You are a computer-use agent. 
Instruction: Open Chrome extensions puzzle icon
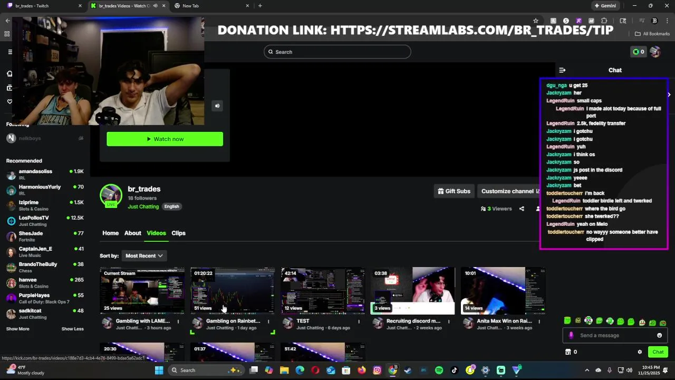[x=604, y=21]
